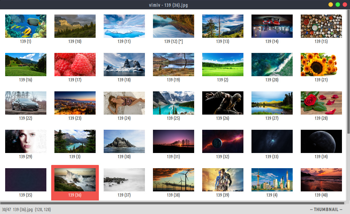Open the woman's face thumbnail 139 (29)
Screen dimensions: 350x214
click(26, 141)
